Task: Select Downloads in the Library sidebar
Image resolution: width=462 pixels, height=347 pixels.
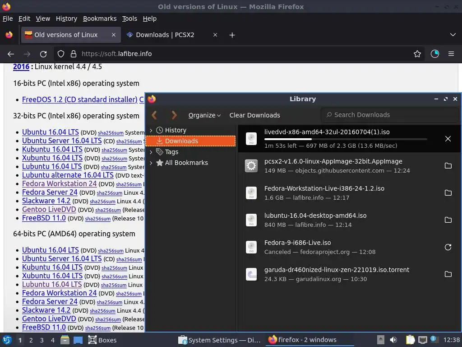Action: coord(191,141)
